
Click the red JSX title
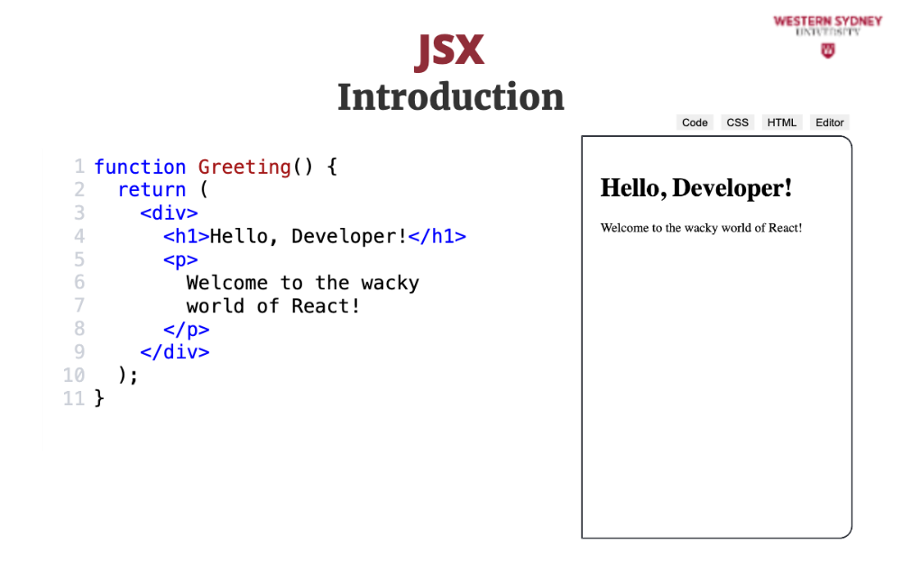pyautogui.click(x=450, y=51)
